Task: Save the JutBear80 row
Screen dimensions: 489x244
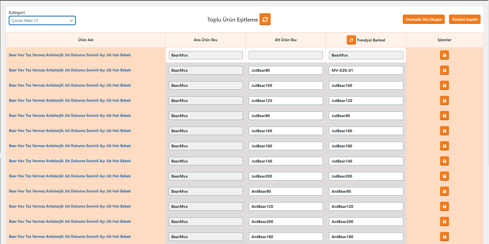Action: [x=444, y=70]
